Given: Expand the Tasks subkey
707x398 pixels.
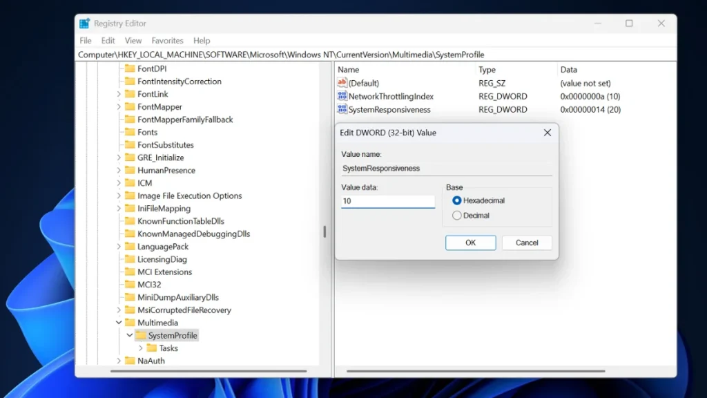Looking at the screenshot, I should pos(140,348).
